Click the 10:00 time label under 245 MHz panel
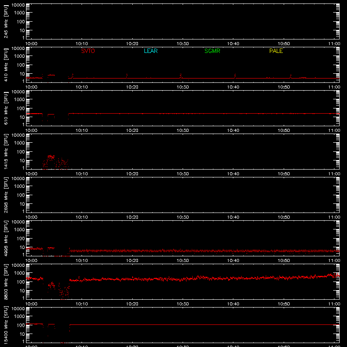 31,44
